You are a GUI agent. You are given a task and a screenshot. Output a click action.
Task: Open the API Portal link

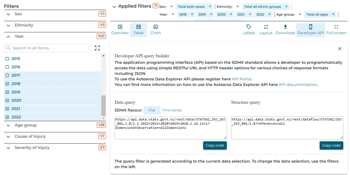[x=241, y=79]
